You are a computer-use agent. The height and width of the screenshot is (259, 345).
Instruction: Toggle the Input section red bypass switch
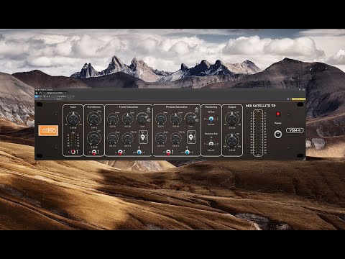pyautogui.click(x=73, y=152)
